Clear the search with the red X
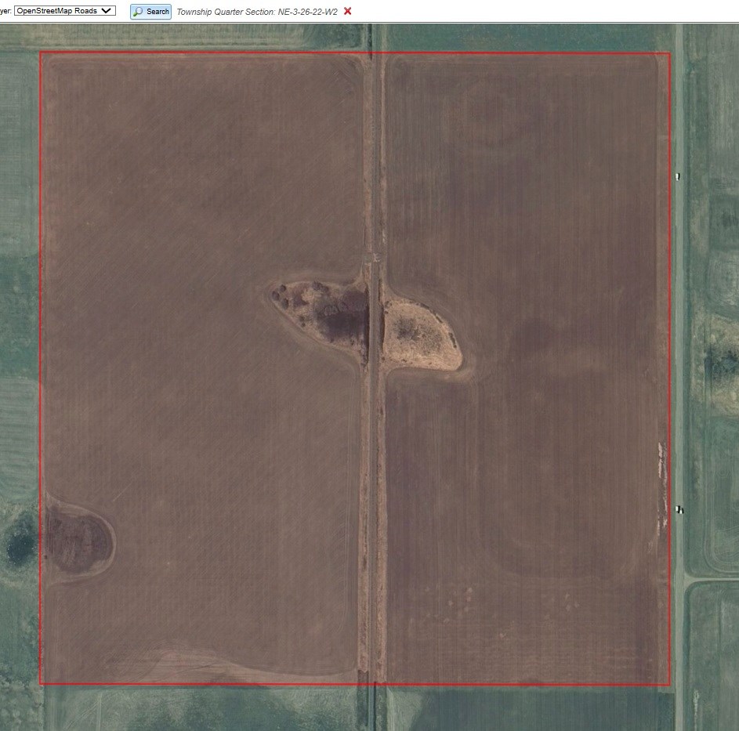 (x=348, y=11)
